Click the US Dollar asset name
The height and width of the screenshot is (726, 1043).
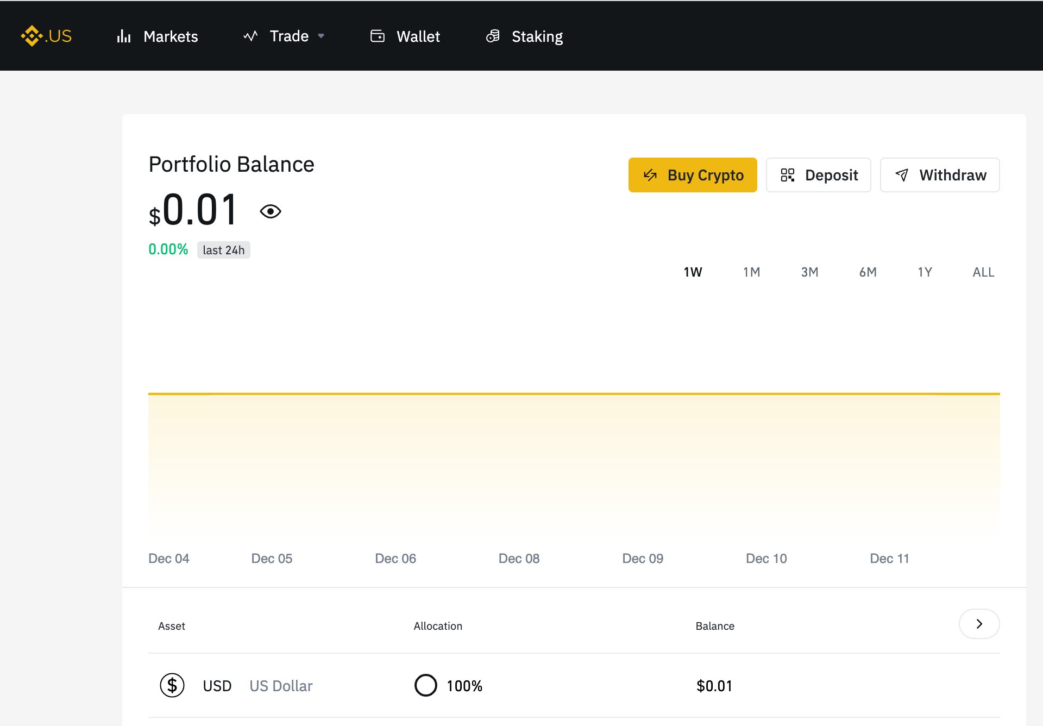281,686
